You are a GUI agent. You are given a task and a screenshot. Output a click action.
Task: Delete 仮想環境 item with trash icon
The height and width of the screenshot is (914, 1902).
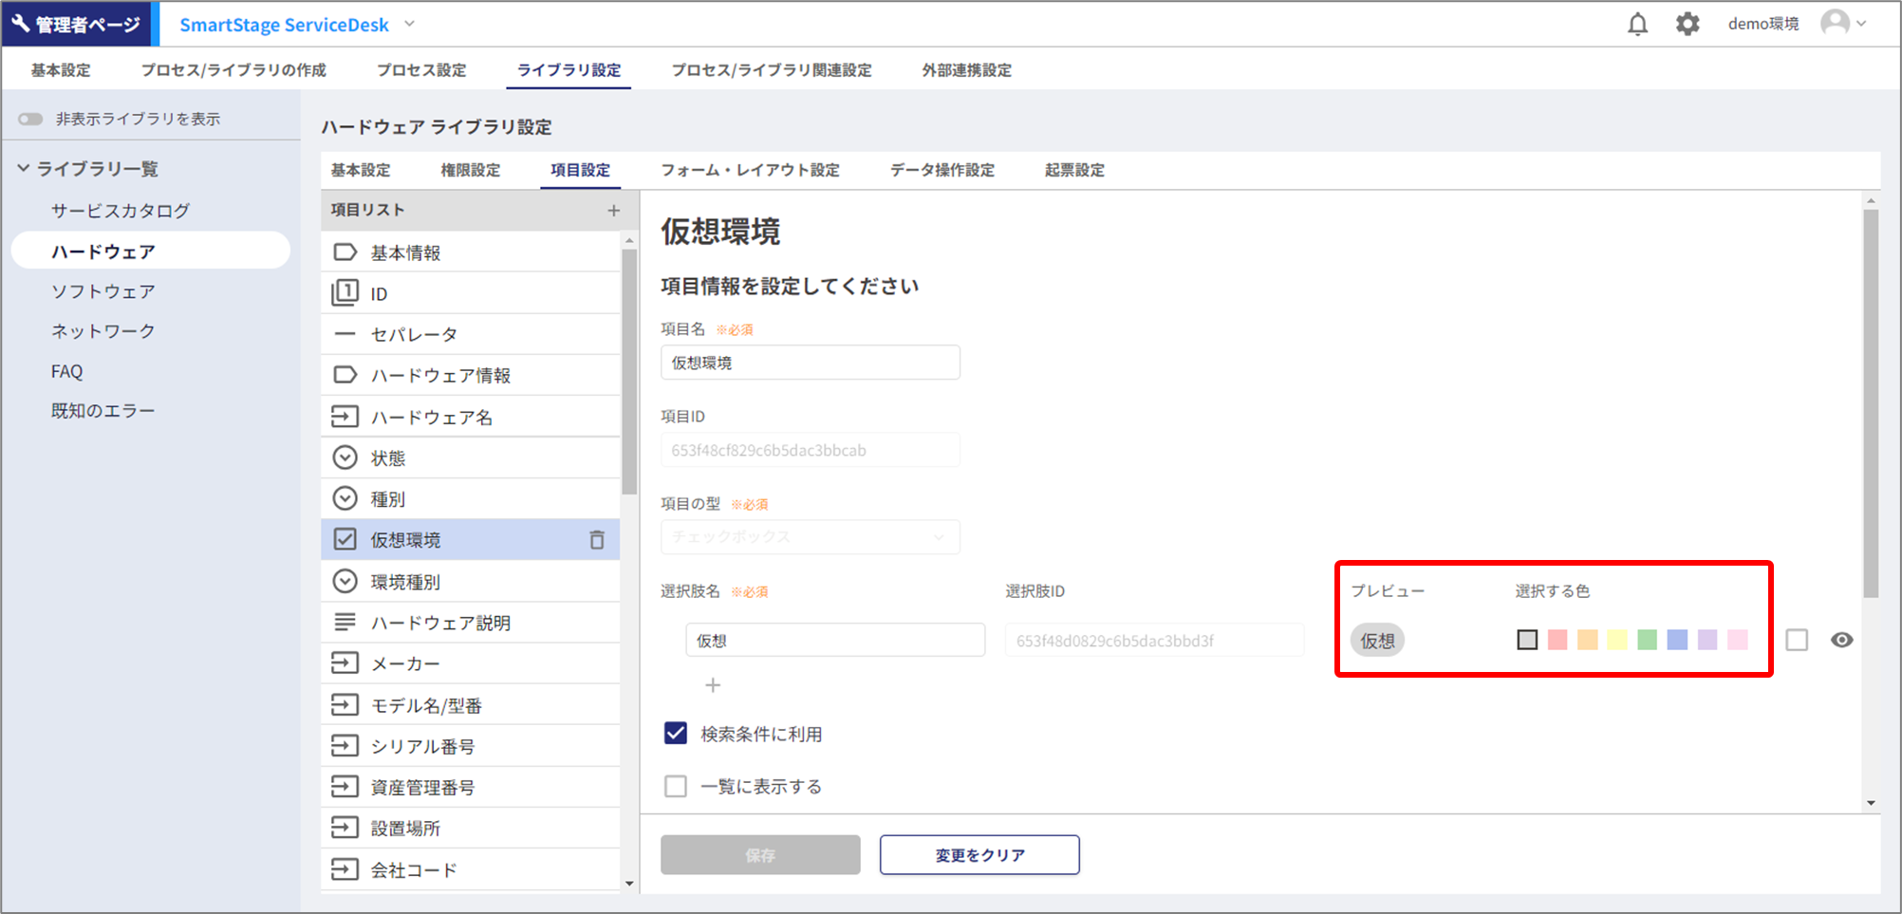click(597, 540)
